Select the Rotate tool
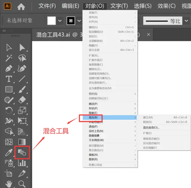Image resolution: width=191 pixels, height=188 pixels. pos(9,110)
